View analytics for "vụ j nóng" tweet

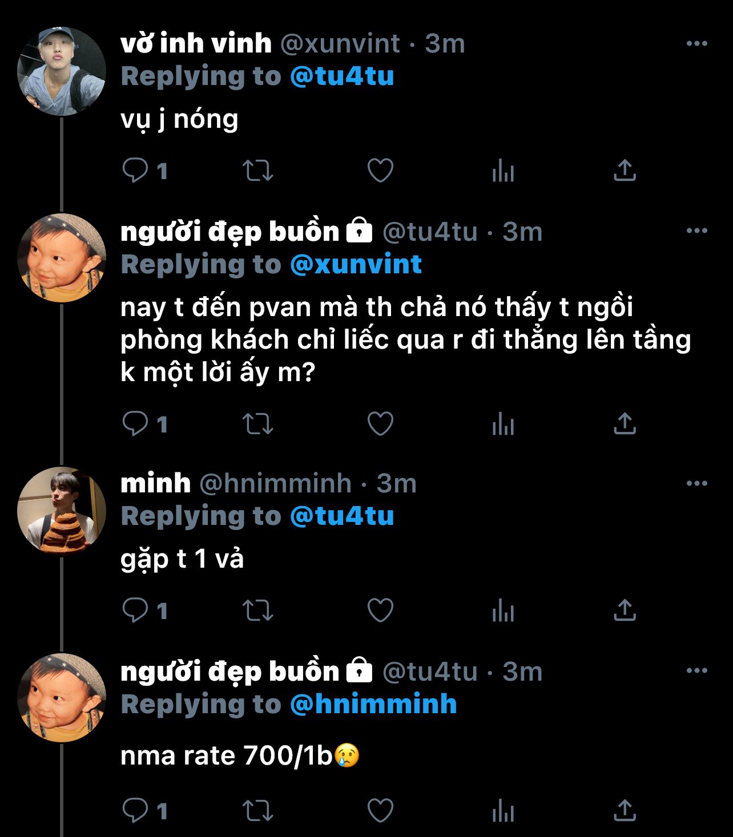(x=503, y=171)
